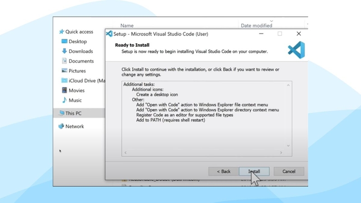Open the Downloads folder in sidebar
This screenshot has width=361, height=203.
tap(80, 51)
